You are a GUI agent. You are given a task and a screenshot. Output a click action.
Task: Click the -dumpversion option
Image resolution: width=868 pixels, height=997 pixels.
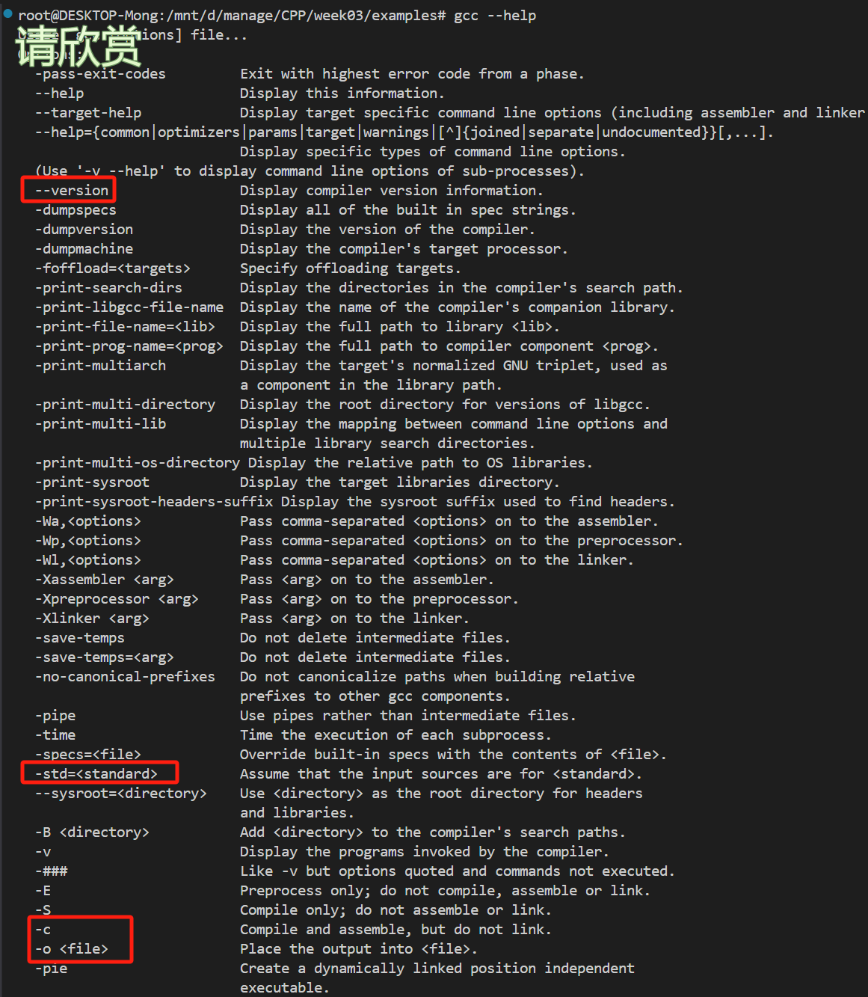[x=84, y=230]
